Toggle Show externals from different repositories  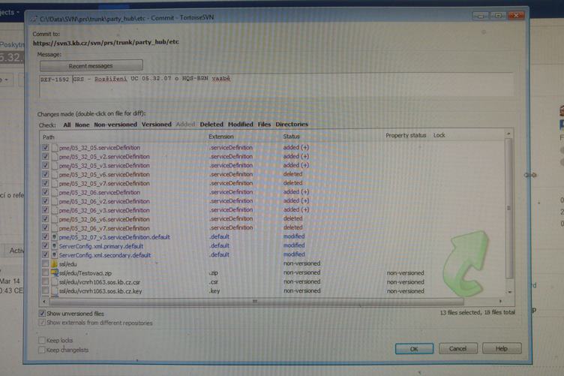point(42,323)
